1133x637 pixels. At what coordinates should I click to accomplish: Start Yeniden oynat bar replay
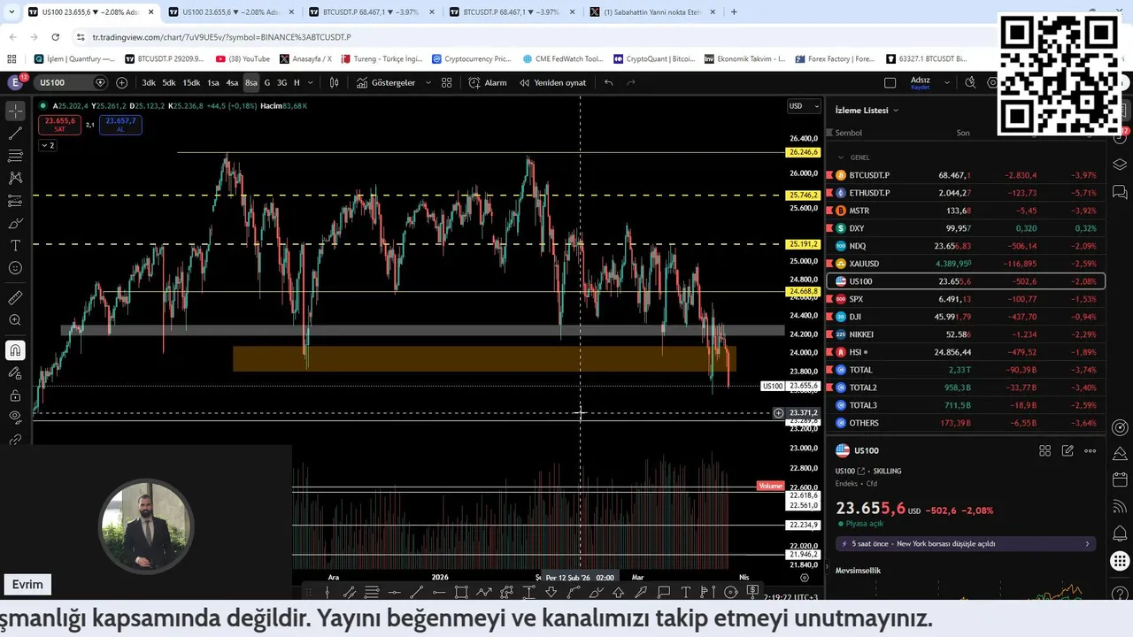pyautogui.click(x=552, y=82)
